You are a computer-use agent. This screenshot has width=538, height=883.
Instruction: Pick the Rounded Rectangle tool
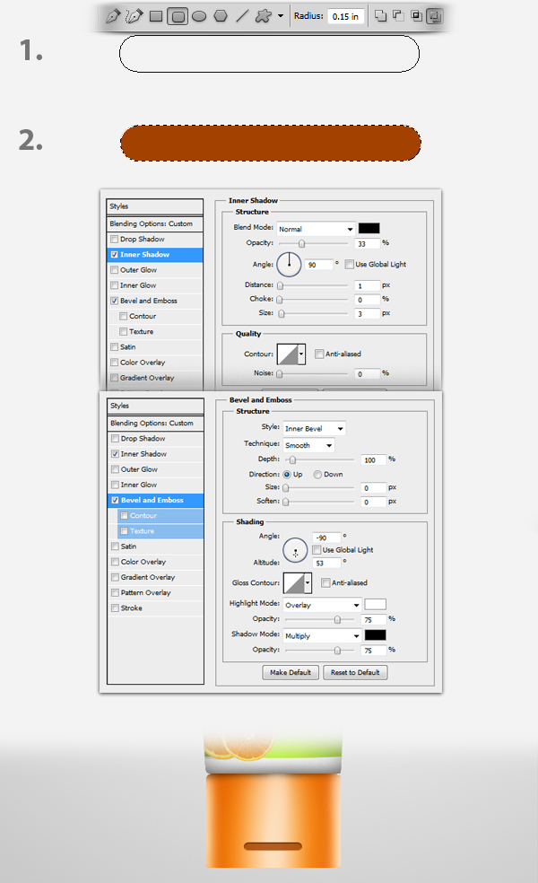pos(178,16)
